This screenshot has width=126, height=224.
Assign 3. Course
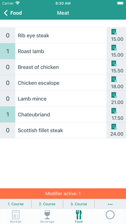(x=79, y=204)
